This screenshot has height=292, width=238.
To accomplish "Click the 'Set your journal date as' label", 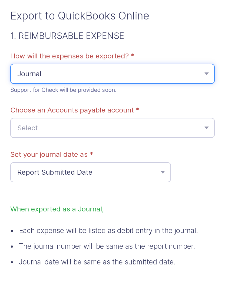I will coord(49,154).
